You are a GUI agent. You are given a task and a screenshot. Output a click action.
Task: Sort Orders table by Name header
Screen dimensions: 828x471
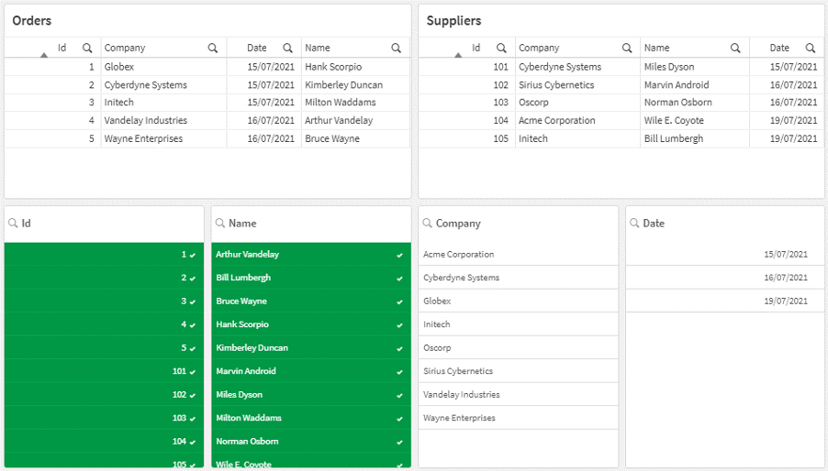tap(318, 48)
